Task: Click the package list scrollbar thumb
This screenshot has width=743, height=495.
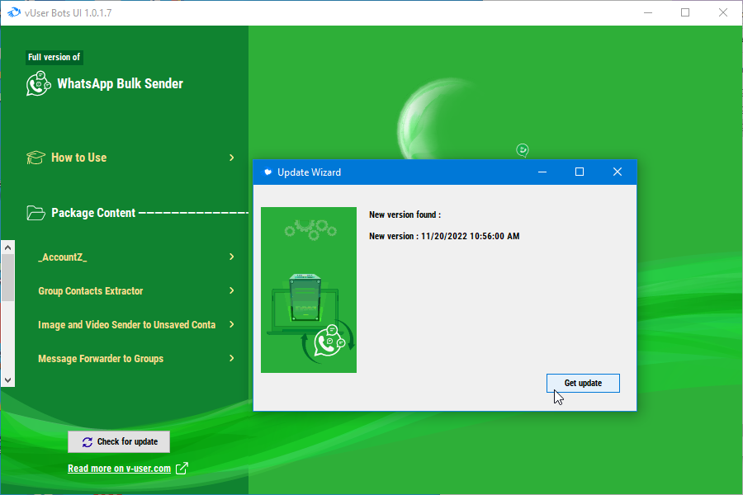Action: 7,277
